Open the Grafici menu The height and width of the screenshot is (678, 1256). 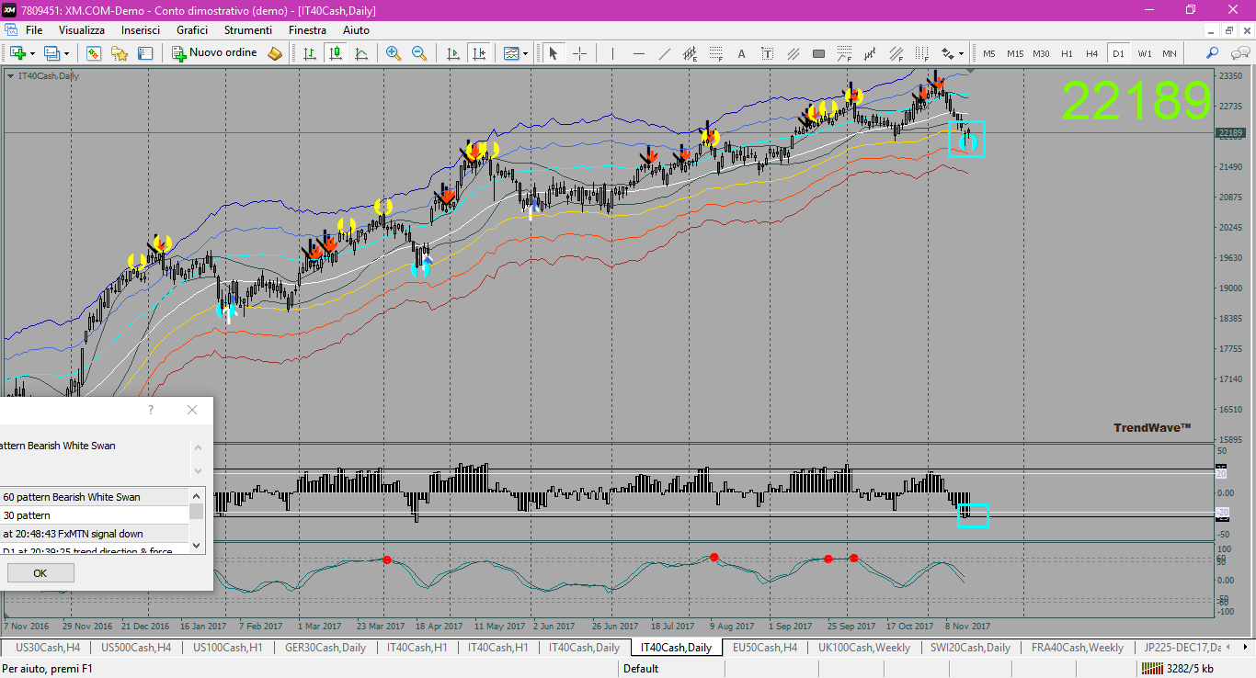coord(192,30)
